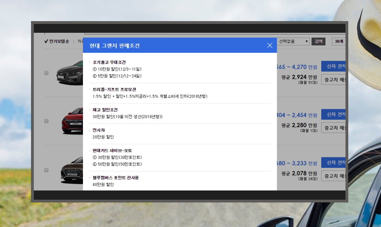The width and height of the screenshot is (381, 227).
Task: Click the 조기출고 우대조건 heading
Action: pyautogui.click(x=109, y=62)
